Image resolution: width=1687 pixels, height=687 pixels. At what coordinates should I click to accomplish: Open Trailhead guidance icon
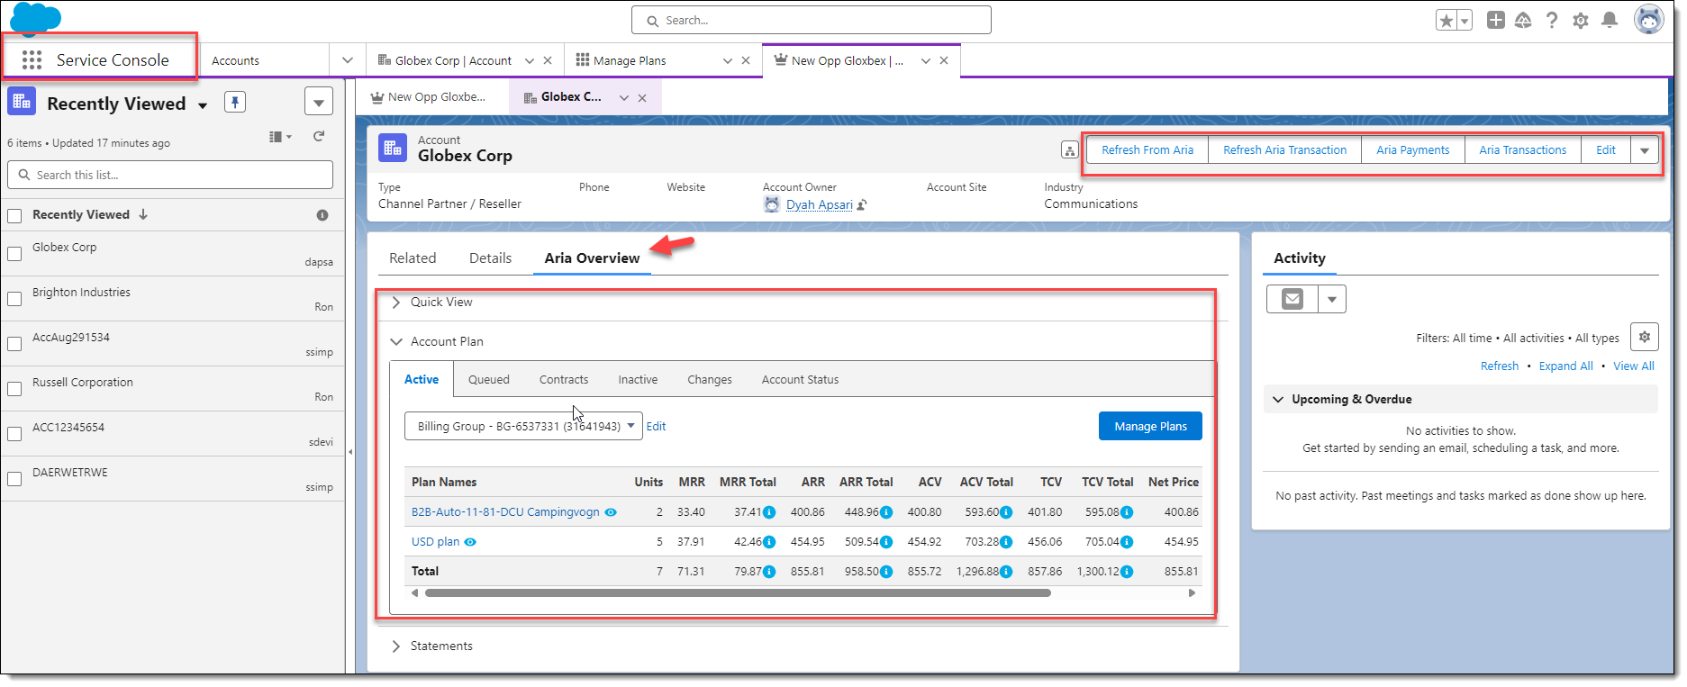(x=1523, y=20)
